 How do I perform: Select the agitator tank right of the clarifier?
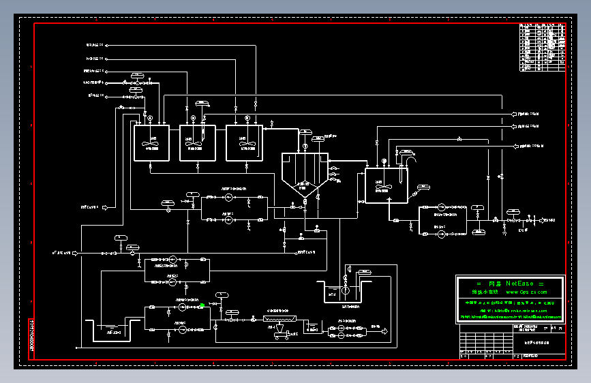387,186
